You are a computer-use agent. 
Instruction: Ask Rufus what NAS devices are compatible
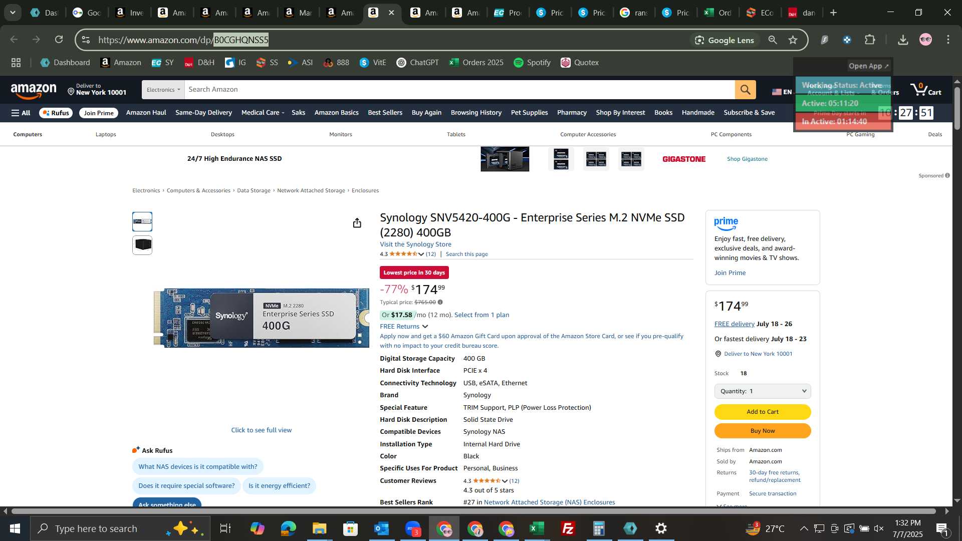click(197, 467)
